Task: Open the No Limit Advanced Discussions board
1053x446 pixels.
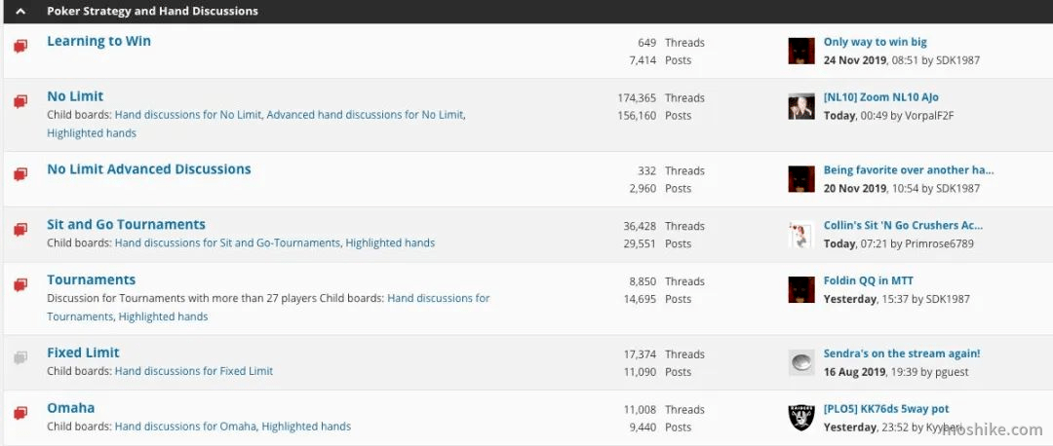Action: click(x=149, y=169)
